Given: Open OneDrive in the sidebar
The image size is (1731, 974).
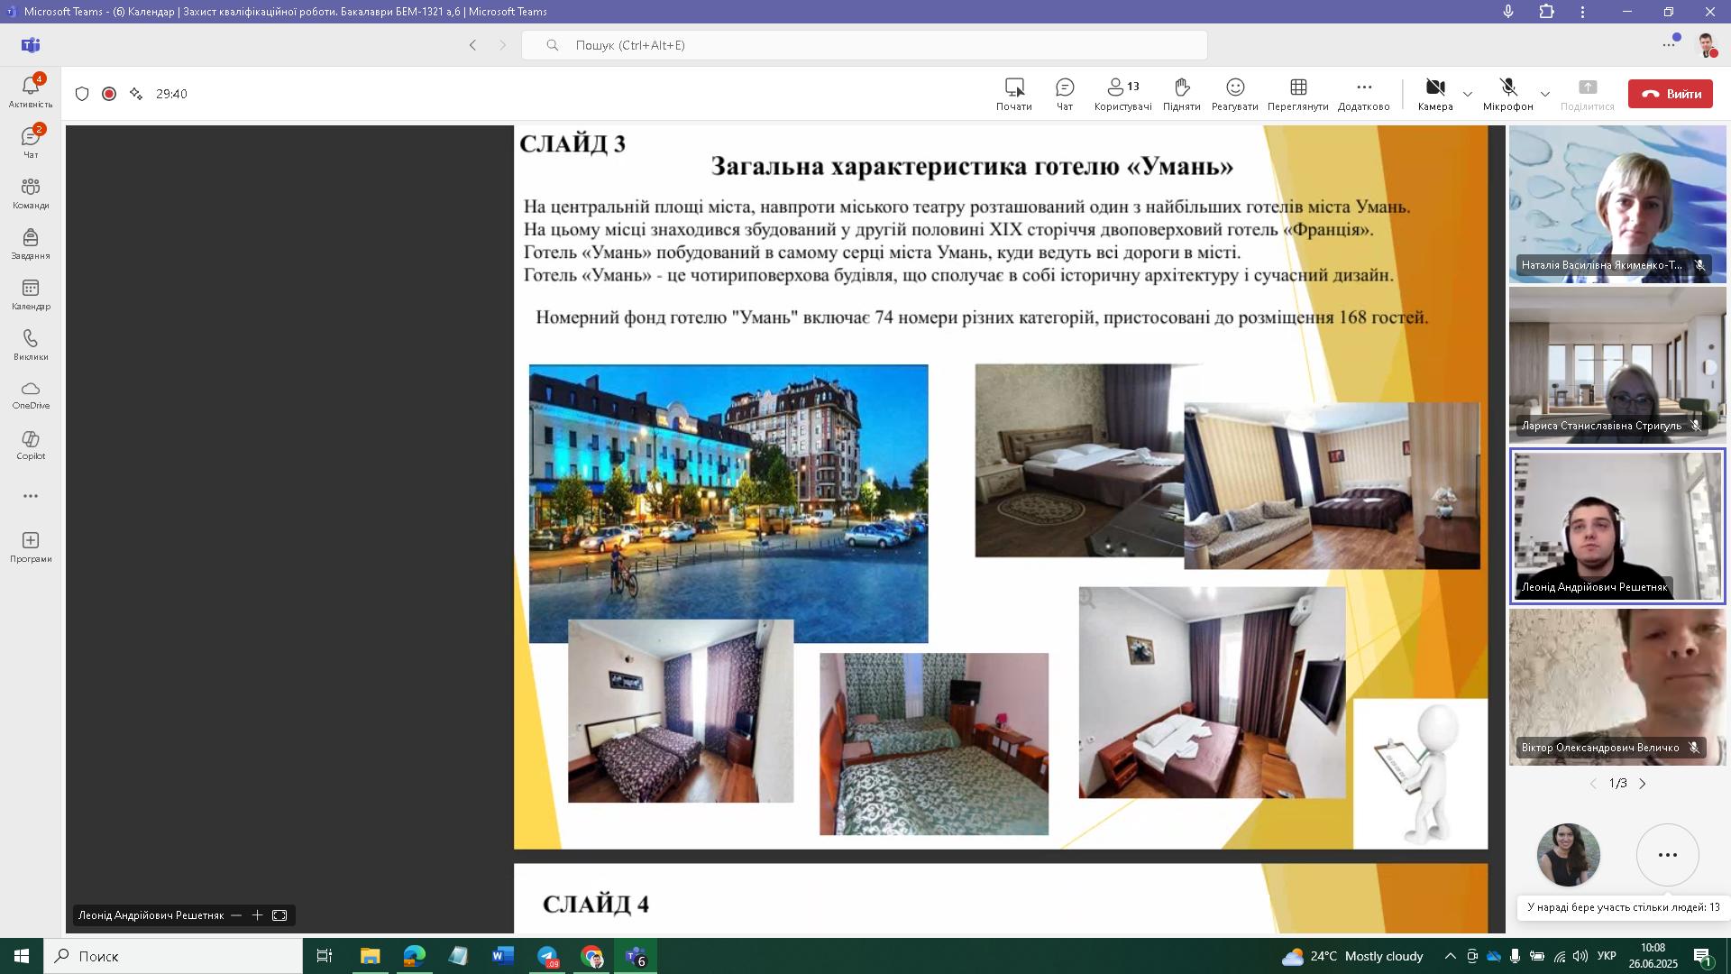Looking at the screenshot, I should click(31, 394).
